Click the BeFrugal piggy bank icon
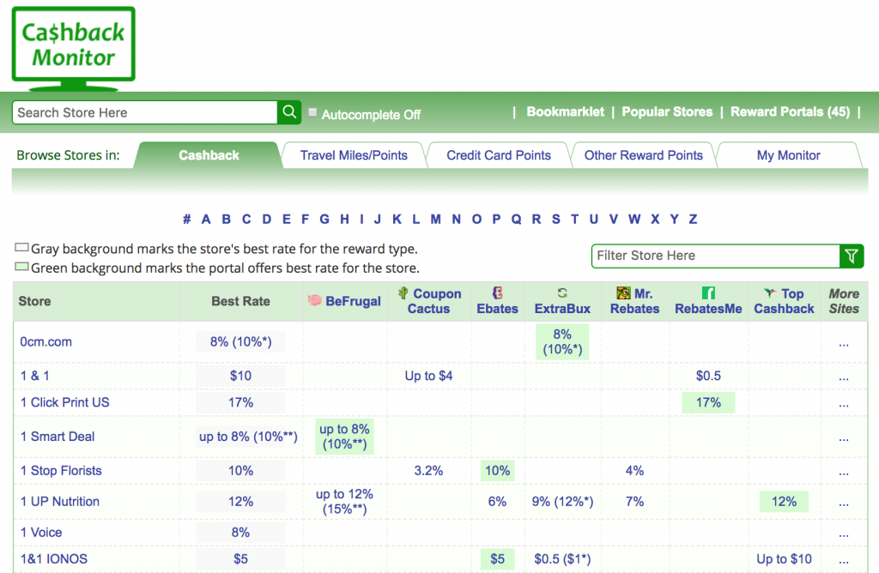The width and height of the screenshot is (879, 573). coord(314,301)
